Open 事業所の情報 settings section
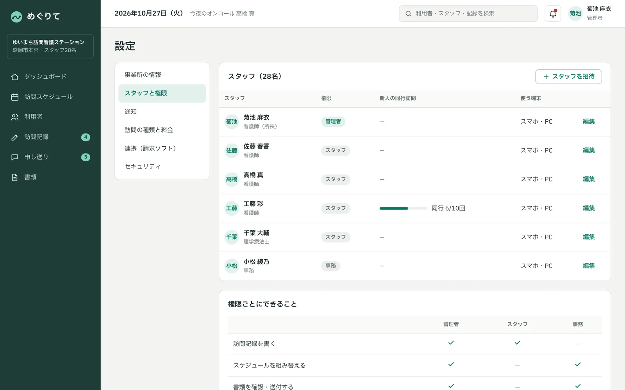 [162, 75]
